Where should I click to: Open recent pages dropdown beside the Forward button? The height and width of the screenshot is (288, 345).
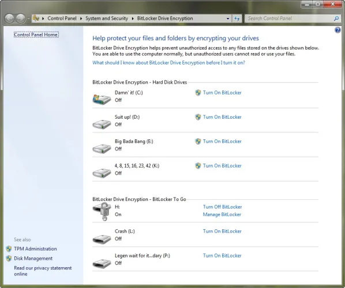click(x=28, y=19)
